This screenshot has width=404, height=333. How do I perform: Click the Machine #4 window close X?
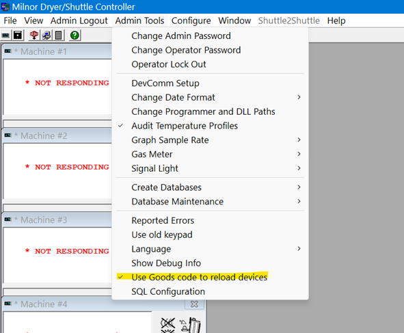[194, 304]
